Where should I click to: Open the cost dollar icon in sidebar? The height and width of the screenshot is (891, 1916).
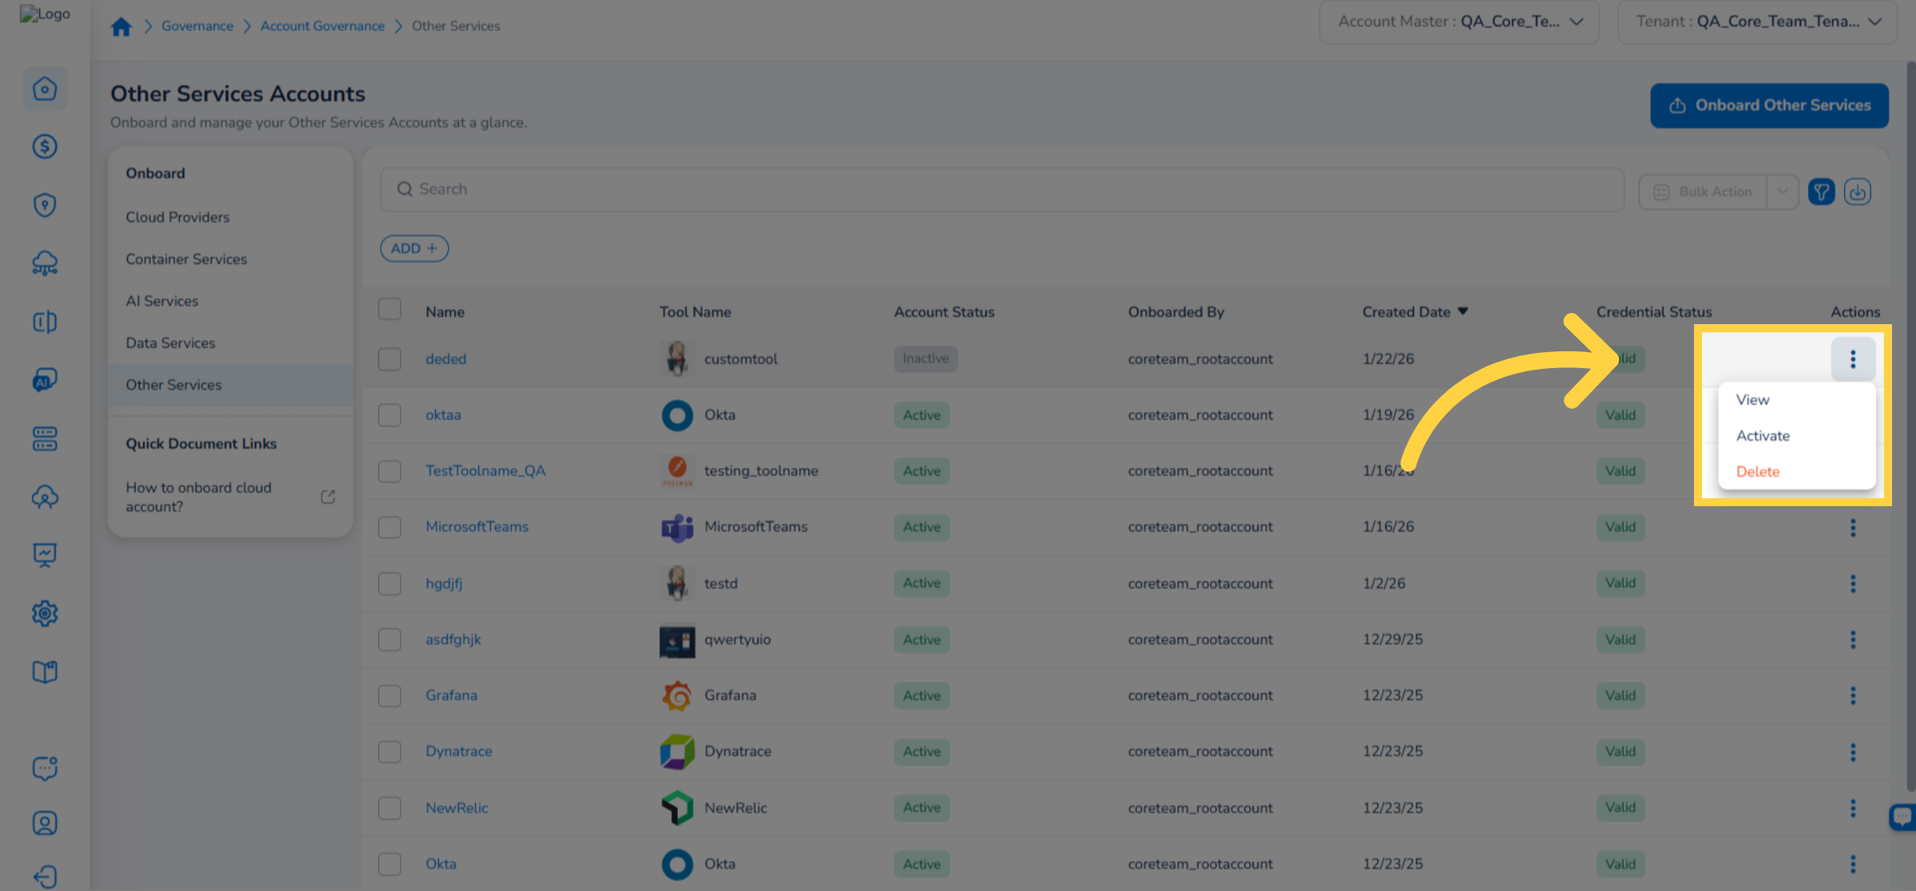click(x=45, y=147)
